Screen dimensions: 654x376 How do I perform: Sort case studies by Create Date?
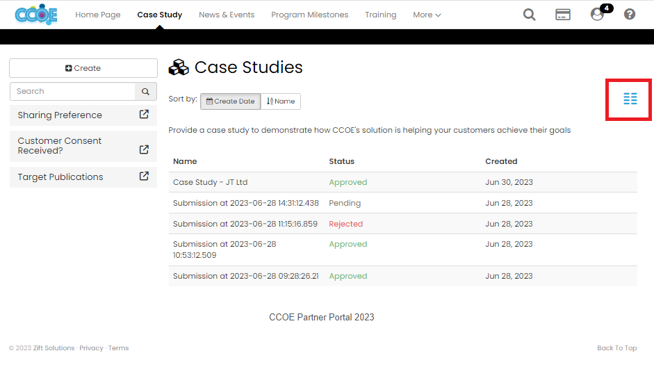(x=230, y=101)
